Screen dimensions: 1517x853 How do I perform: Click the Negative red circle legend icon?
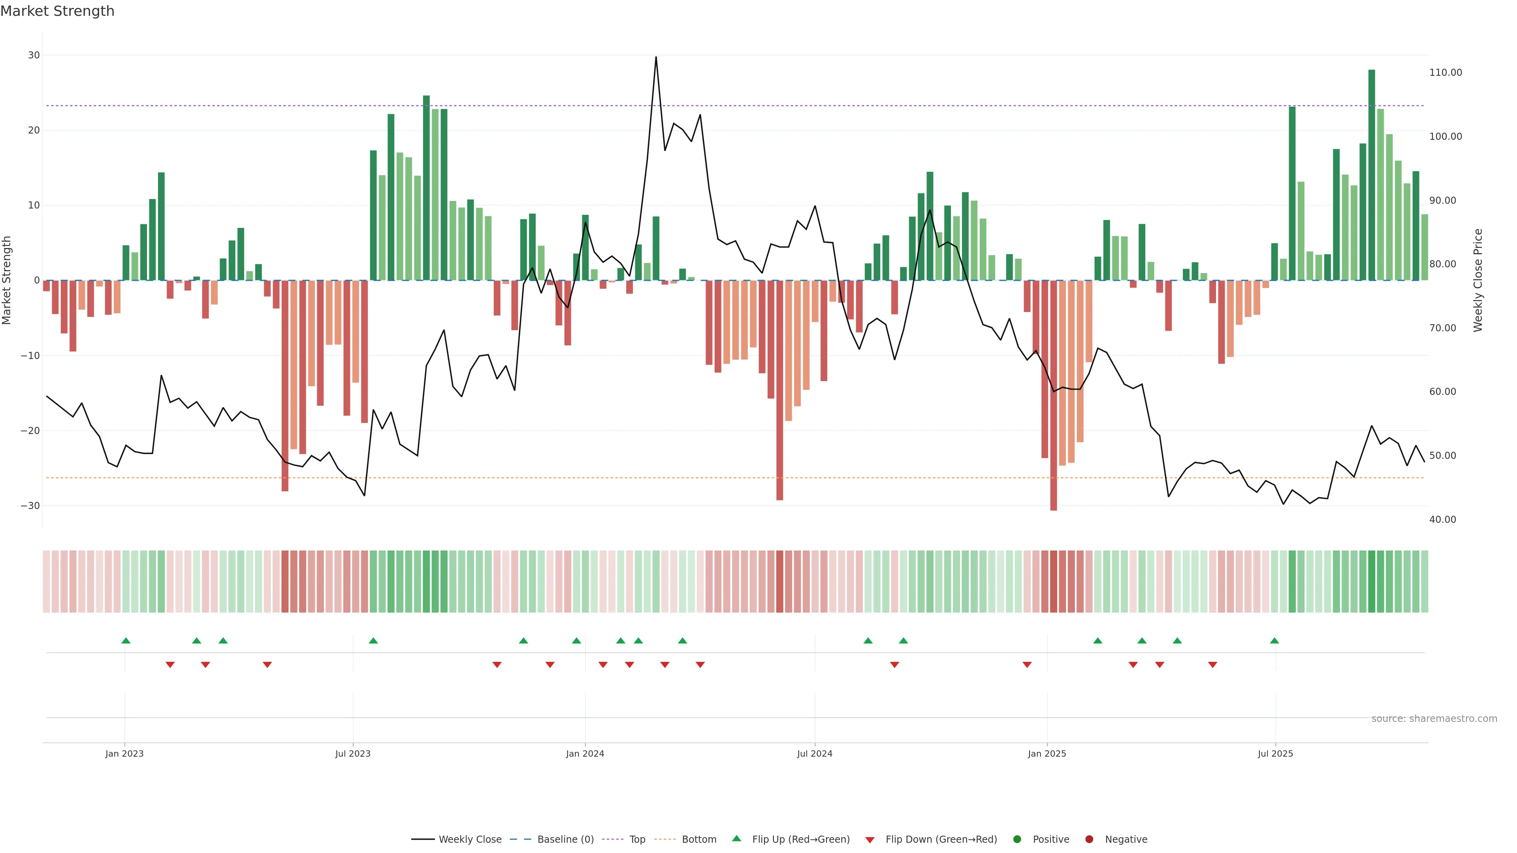coord(1089,839)
